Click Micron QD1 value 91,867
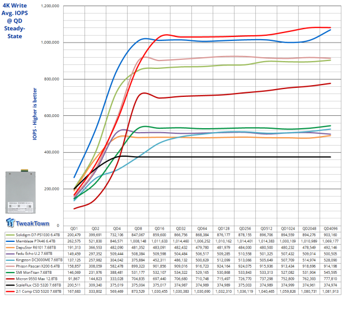 point(74,279)
